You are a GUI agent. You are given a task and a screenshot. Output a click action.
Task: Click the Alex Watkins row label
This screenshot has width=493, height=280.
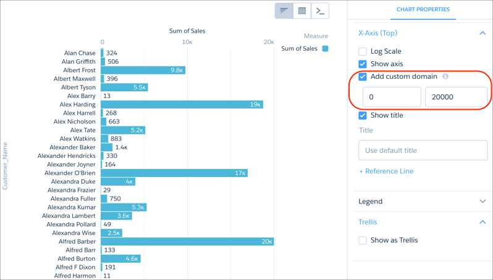(x=78, y=139)
